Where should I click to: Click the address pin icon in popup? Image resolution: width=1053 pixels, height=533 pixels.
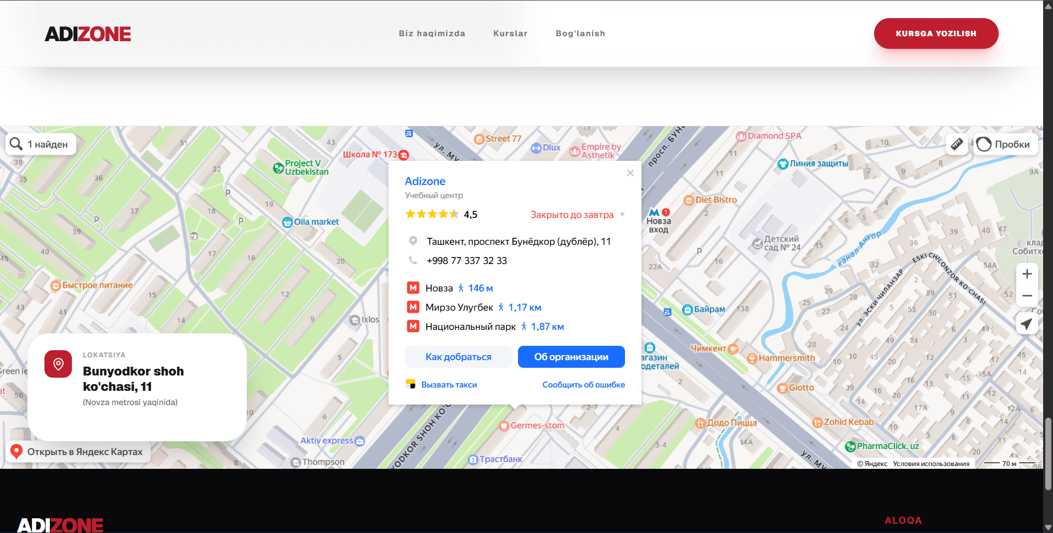[x=413, y=241]
